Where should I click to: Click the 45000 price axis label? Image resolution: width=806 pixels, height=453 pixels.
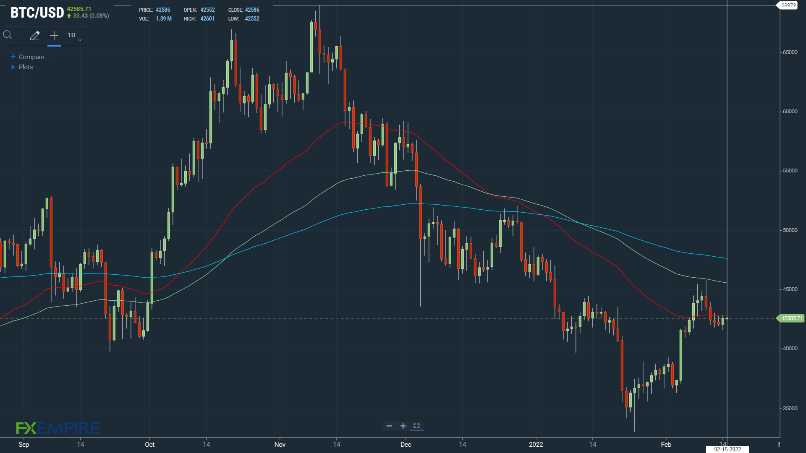pos(790,289)
